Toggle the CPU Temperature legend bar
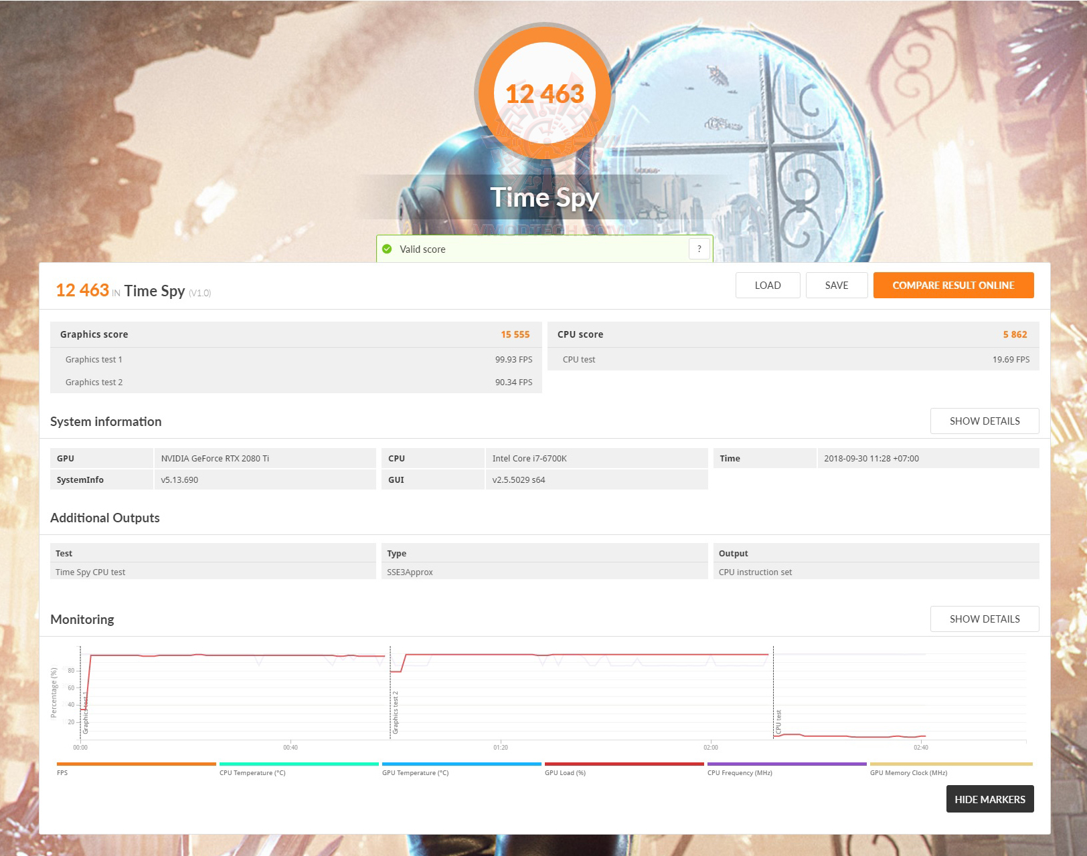The height and width of the screenshot is (856, 1087). click(299, 764)
